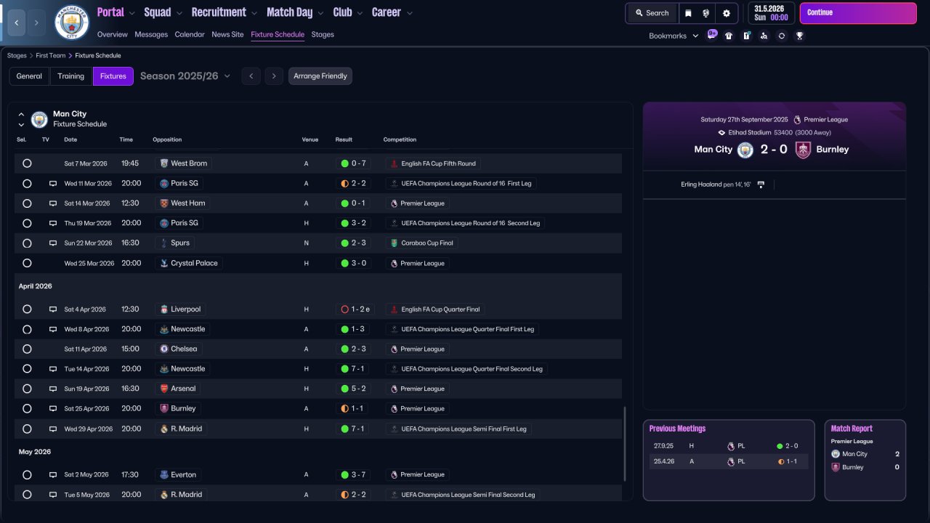Open the world globe icon

[x=706, y=13]
